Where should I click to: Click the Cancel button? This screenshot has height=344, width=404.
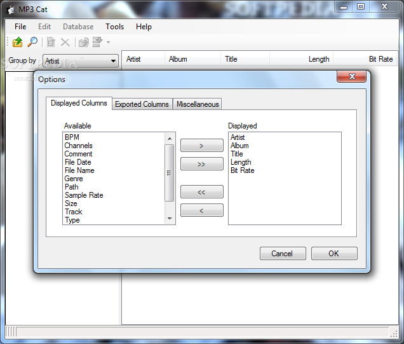click(283, 254)
